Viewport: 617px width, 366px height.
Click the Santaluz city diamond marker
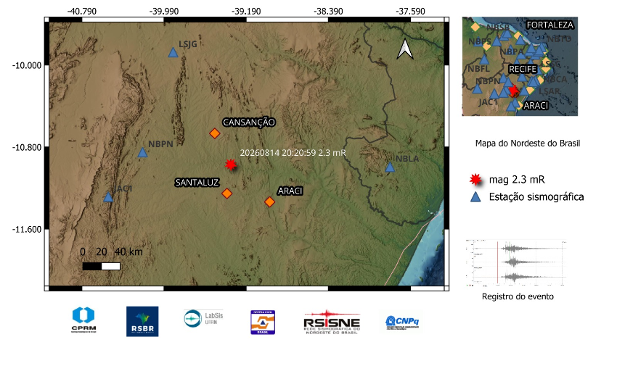coord(226,194)
